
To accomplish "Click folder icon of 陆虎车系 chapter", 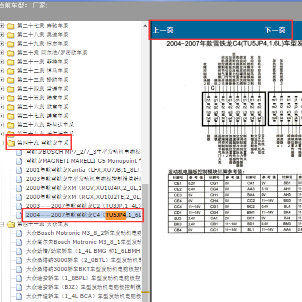I will point(10,98).
